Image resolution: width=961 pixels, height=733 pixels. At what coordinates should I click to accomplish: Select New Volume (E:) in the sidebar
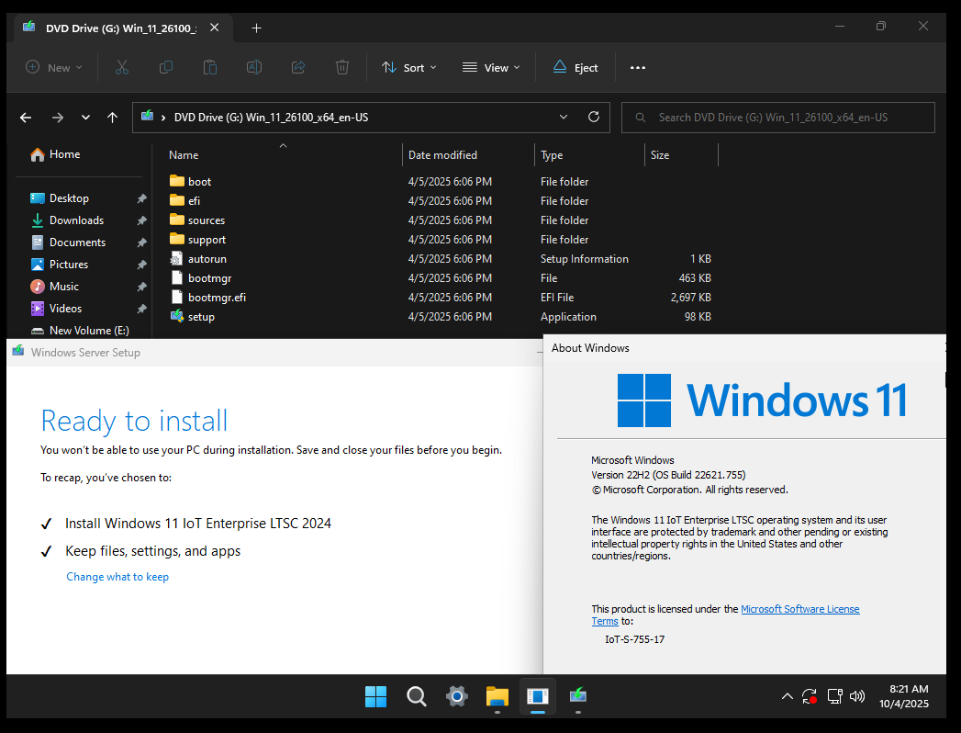pos(80,331)
